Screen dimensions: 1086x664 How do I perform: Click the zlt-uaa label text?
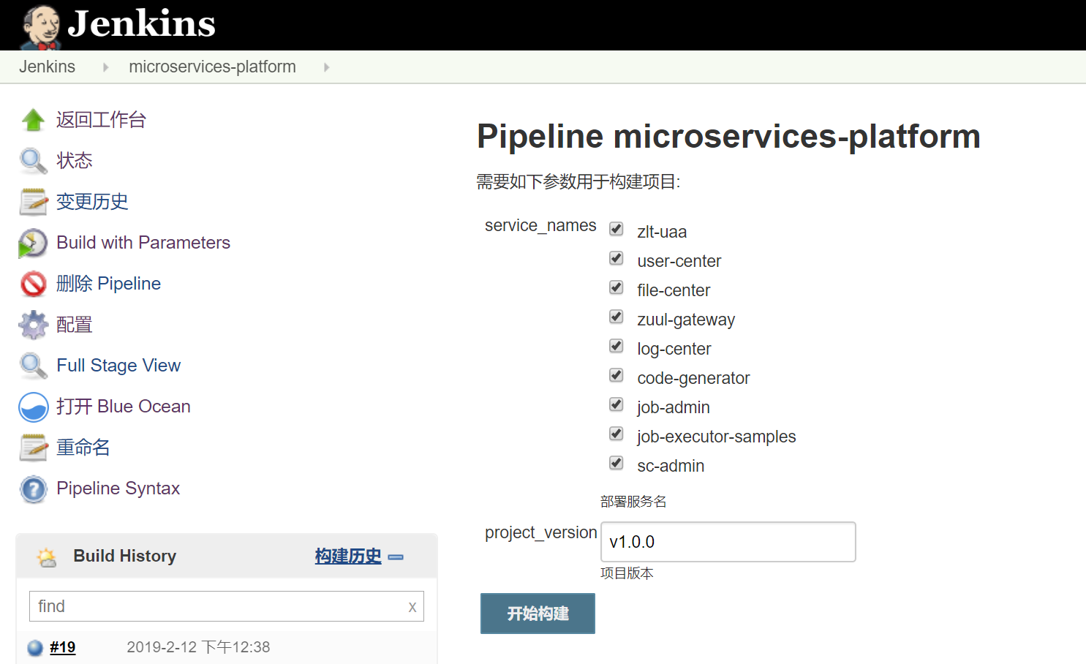click(662, 232)
